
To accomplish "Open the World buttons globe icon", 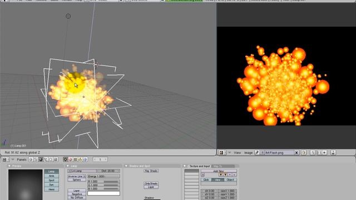I will (x=85, y=159).
